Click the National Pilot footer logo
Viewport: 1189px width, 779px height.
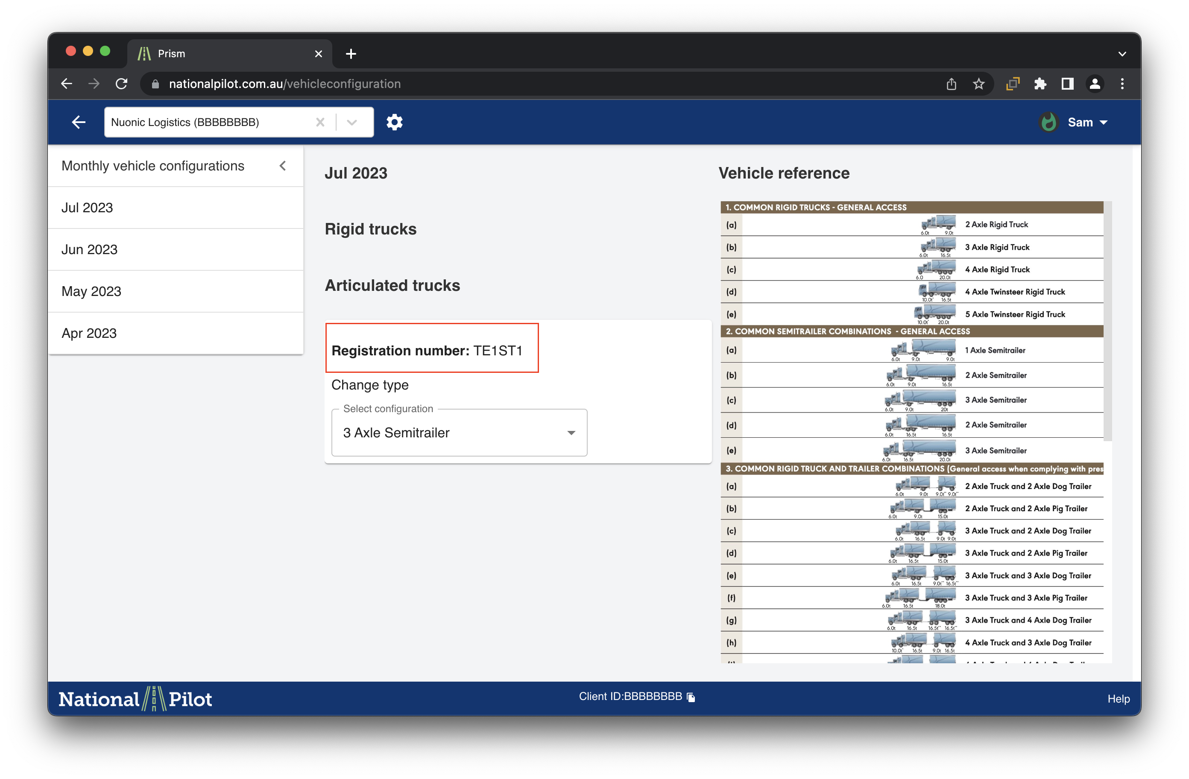tap(135, 699)
